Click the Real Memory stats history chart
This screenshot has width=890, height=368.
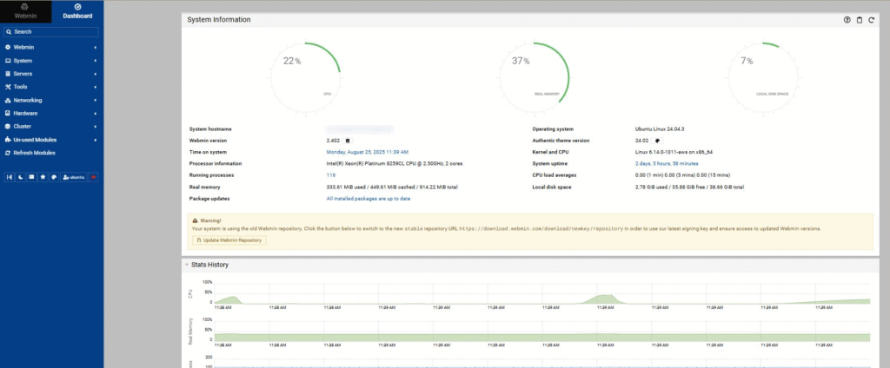pos(542,332)
